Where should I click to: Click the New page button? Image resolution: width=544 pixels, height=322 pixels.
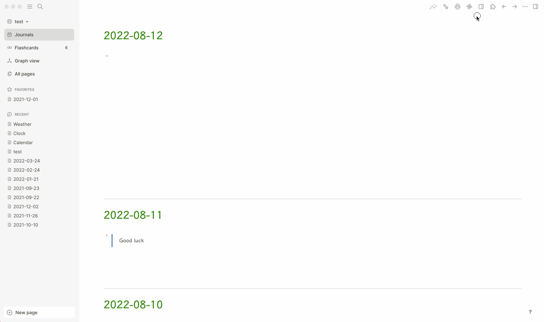click(39, 313)
